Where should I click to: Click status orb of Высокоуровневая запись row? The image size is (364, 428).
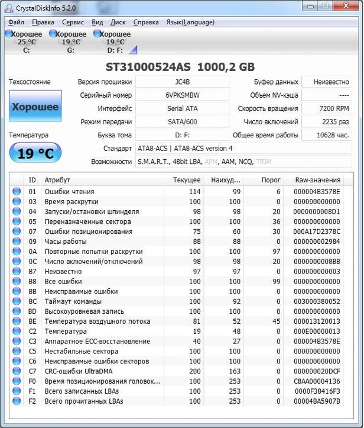(17, 311)
